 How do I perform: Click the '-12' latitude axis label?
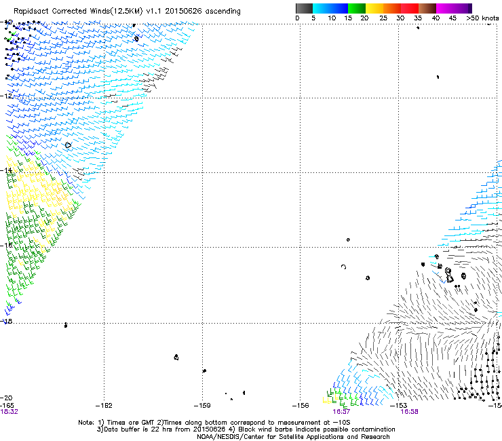(6, 96)
